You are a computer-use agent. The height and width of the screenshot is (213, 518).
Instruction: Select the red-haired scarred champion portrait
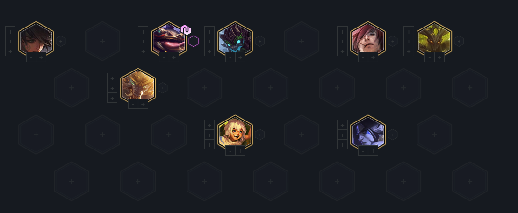368,39
